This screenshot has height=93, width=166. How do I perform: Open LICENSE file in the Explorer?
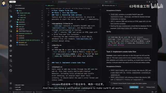click(x=21, y=38)
